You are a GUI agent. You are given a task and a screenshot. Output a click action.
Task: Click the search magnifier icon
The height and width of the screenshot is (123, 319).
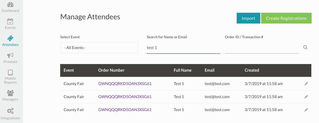305,48
